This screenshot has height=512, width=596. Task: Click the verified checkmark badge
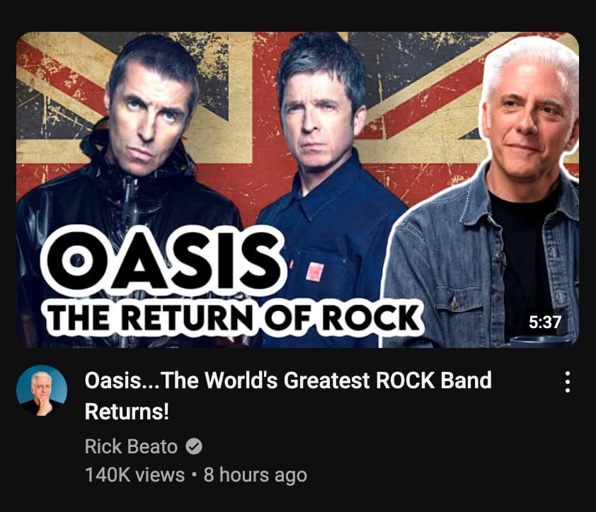click(x=194, y=446)
